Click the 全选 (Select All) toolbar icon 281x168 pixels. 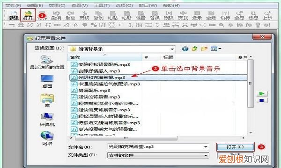tap(211, 15)
